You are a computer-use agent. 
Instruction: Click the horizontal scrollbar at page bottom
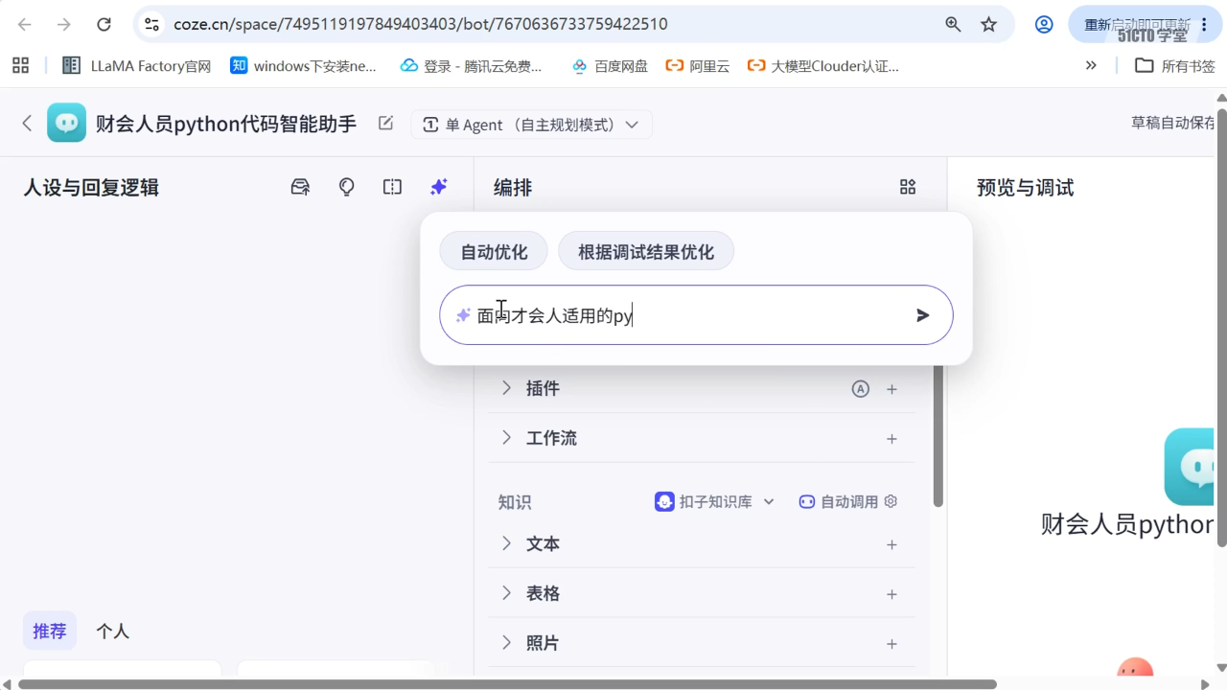coord(507,683)
